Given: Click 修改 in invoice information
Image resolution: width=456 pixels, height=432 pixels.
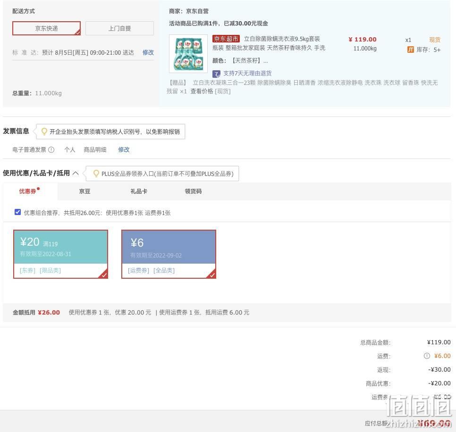Looking at the screenshot, I should tap(124, 150).
